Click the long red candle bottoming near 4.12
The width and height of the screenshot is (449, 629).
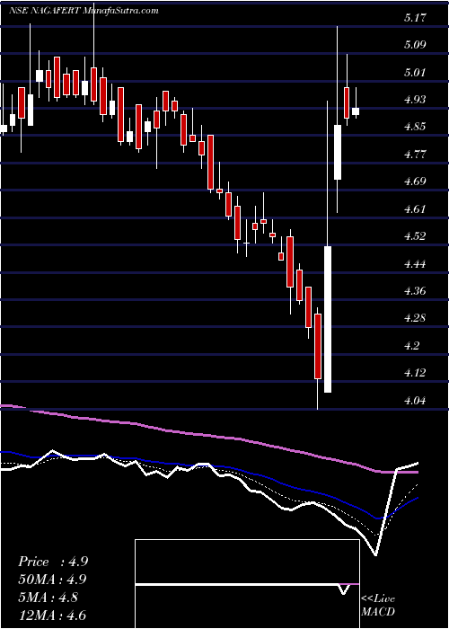(x=318, y=346)
